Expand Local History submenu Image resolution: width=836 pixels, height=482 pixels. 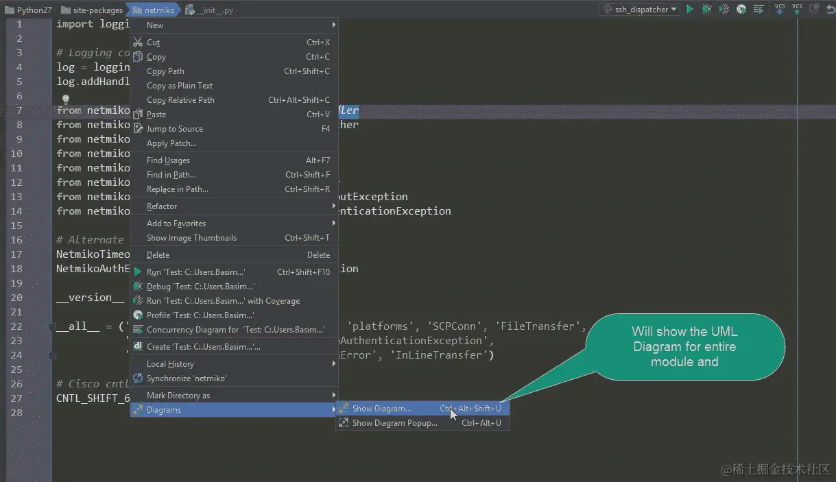(235, 364)
